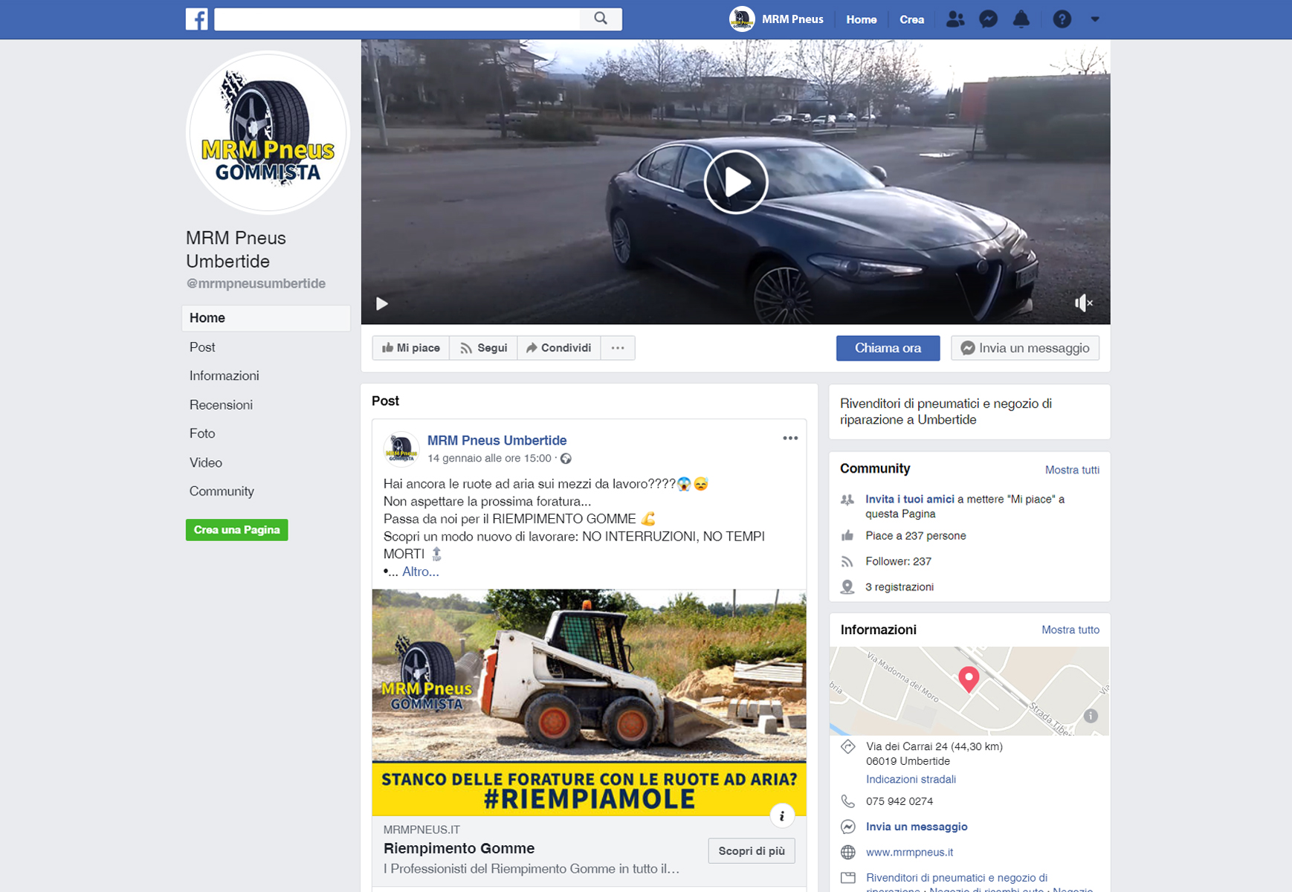
Task: Expand account dropdown arrow in top bar
Action: click(1095, 19)
